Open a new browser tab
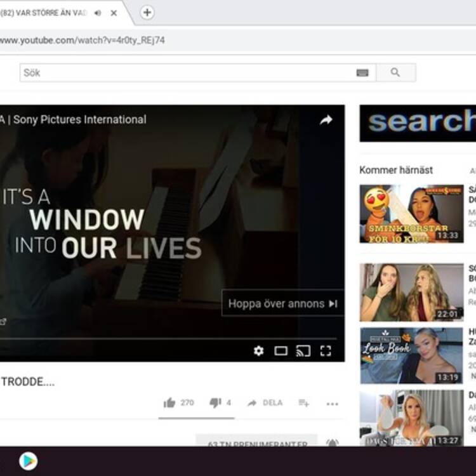This screenshot has width=476, height=476. [147, 13]
